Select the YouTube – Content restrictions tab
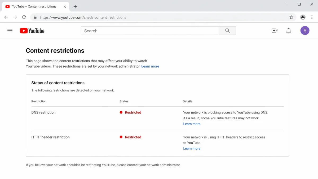 pos(36,7)
